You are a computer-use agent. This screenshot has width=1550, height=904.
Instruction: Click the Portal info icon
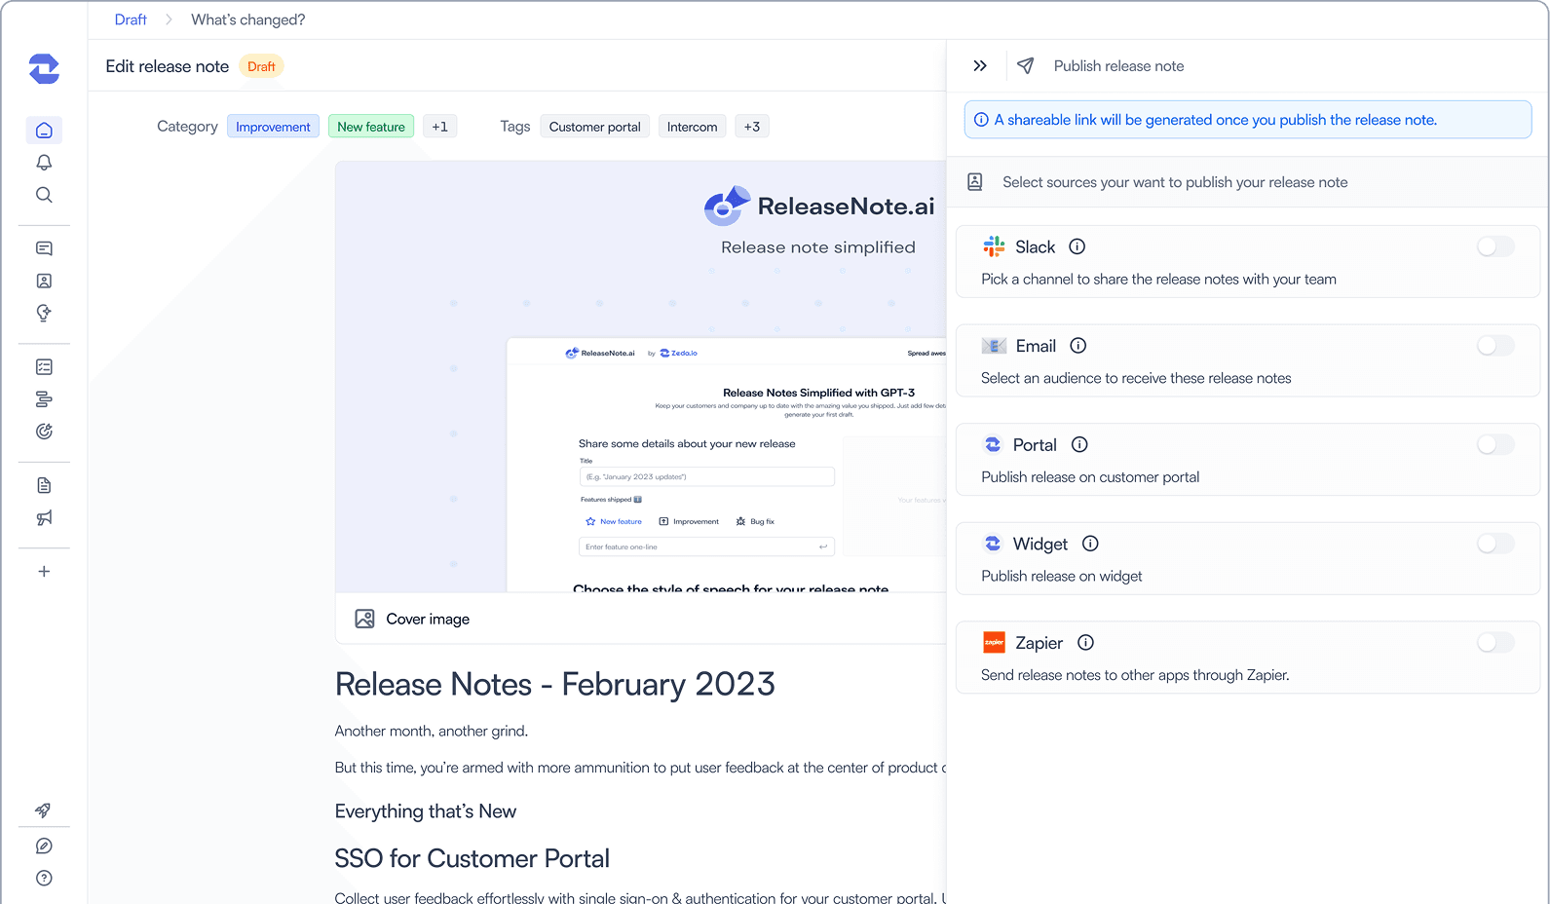pyautogui.click(x=1079, y=445)
